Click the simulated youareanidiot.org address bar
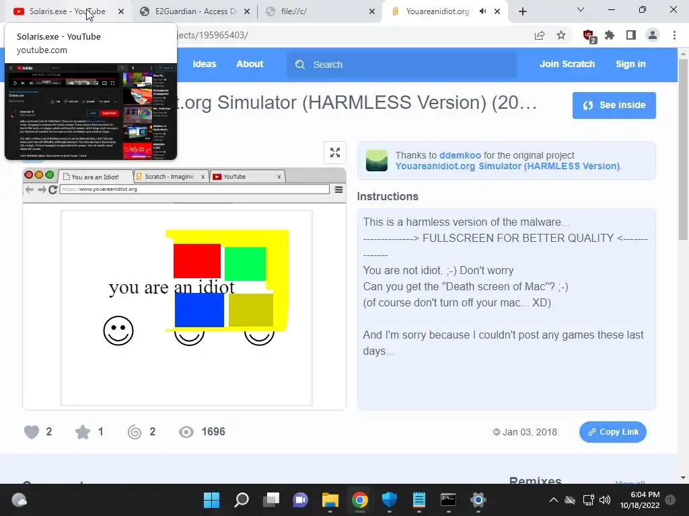Screen dimensions: 689x516 point(194,189)
